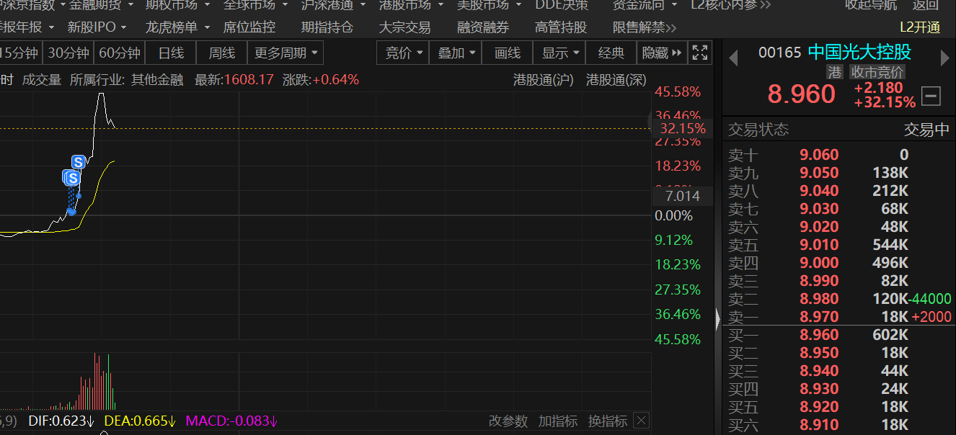Click the minus box beside +32.15%
The image size is (956, 435).
931,96
